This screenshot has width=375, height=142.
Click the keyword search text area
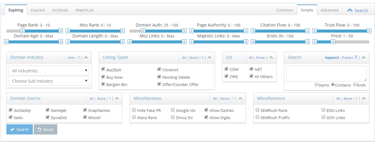[x=326, y=74]
